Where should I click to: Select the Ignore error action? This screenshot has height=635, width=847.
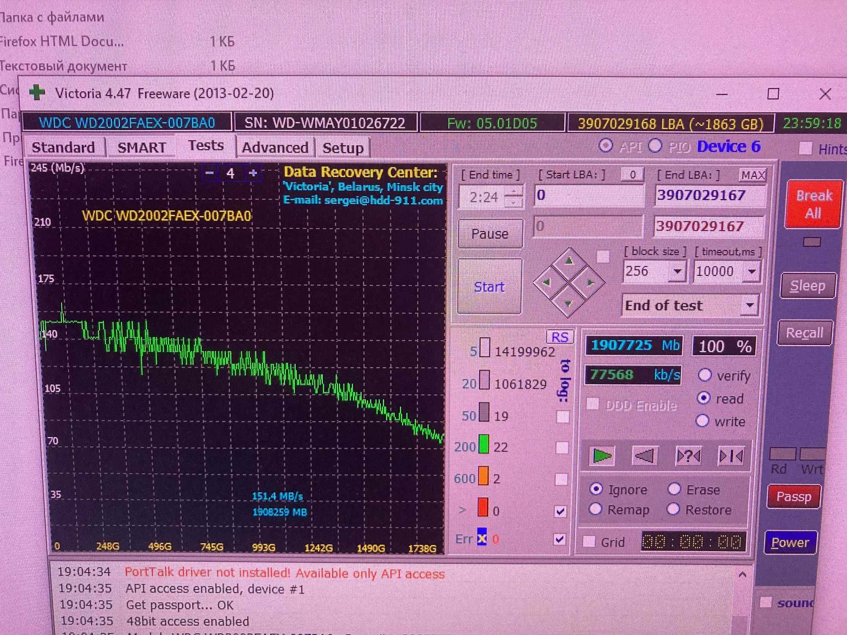596,489
